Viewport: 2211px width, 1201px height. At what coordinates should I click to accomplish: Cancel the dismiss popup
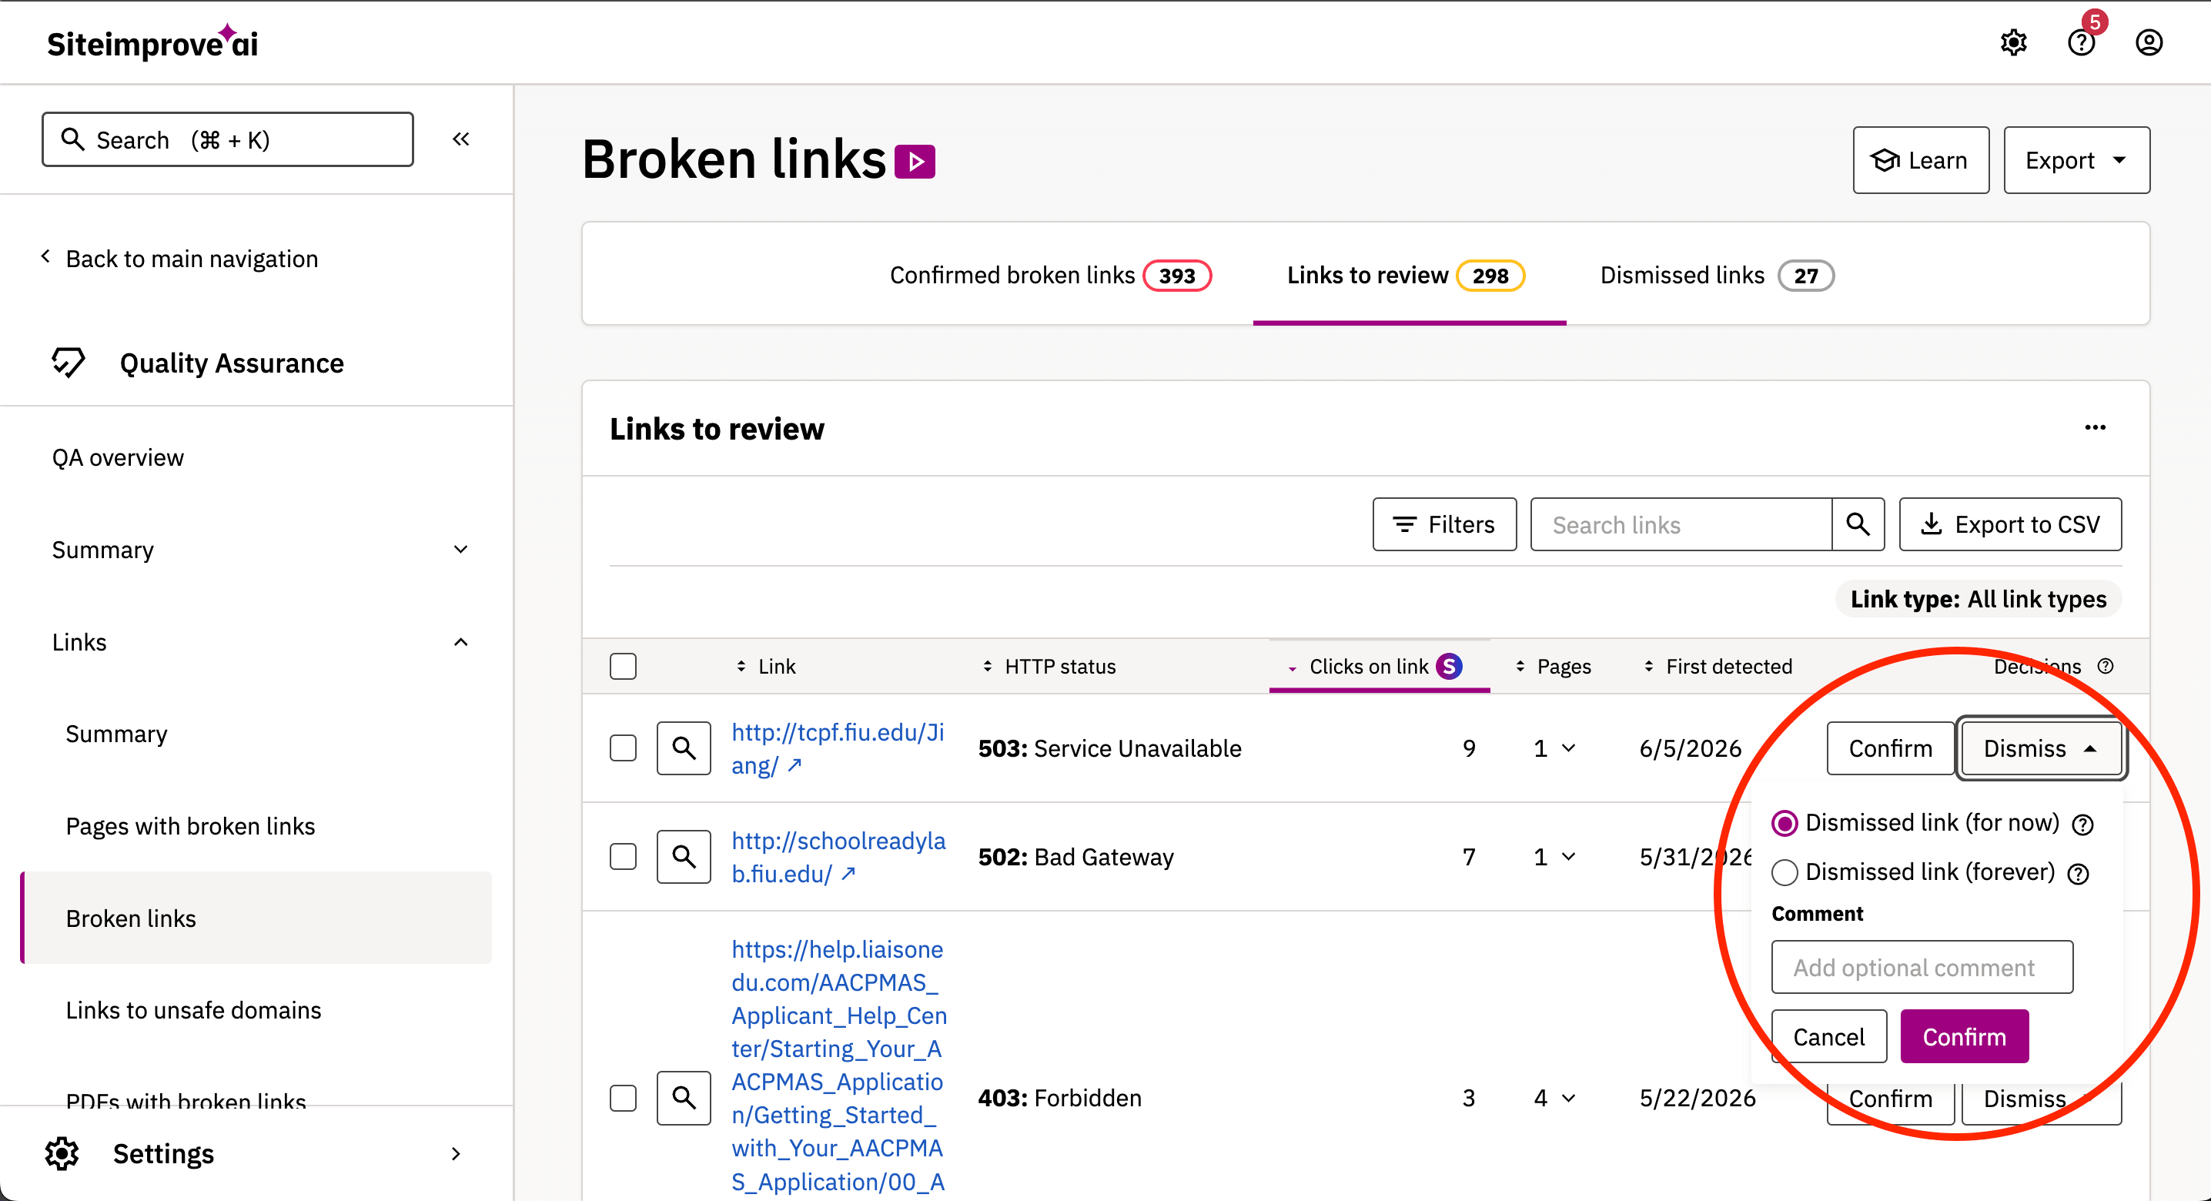(x=1829, y=1037)
